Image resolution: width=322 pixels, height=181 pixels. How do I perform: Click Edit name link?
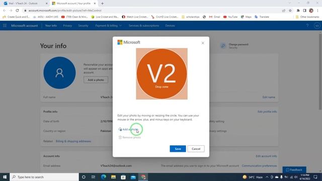pos(269,97)
